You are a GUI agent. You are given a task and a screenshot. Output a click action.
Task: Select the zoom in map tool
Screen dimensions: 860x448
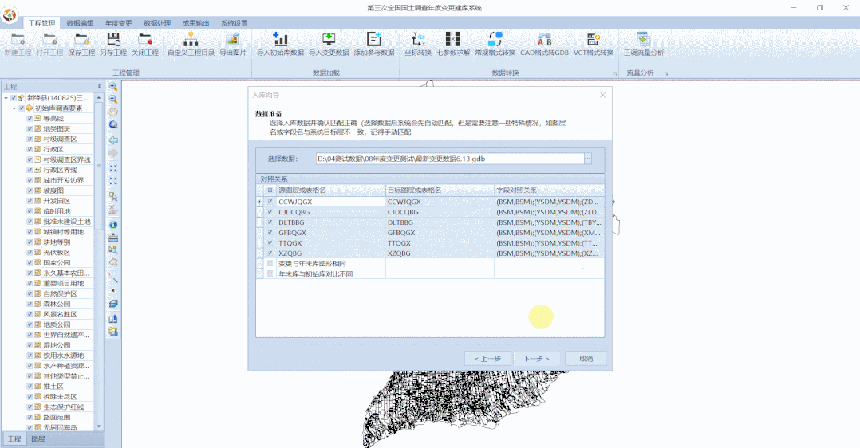click(x=113, y=87)
